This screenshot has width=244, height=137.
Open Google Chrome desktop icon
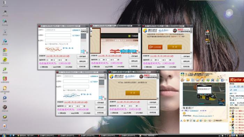pos(5,51)
